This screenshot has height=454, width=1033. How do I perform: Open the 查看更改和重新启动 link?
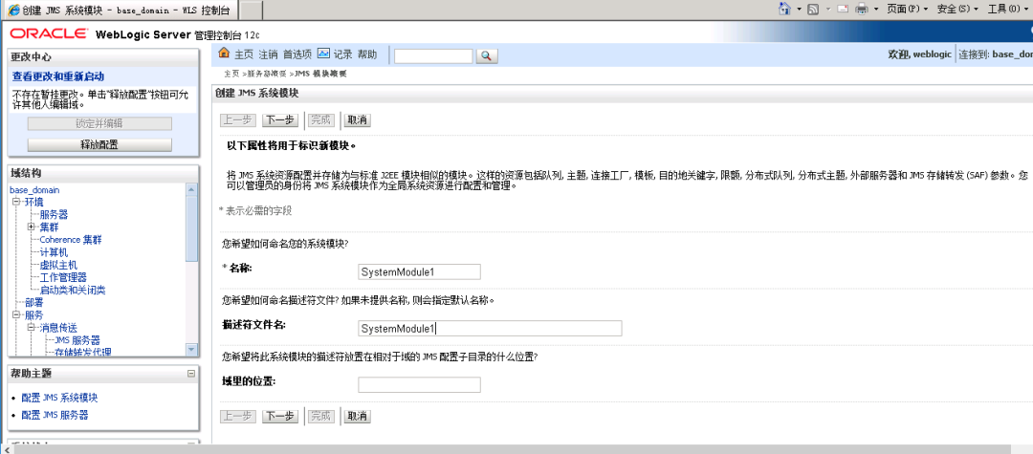pyautogui.click(x=58, y=76)
